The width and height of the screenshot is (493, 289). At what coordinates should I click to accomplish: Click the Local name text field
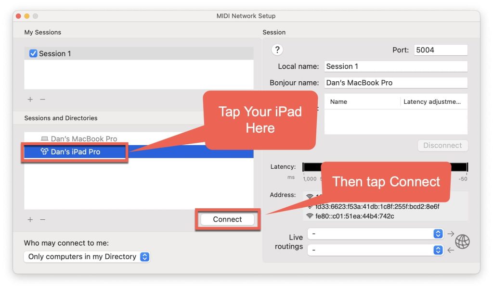pos(395,66)
